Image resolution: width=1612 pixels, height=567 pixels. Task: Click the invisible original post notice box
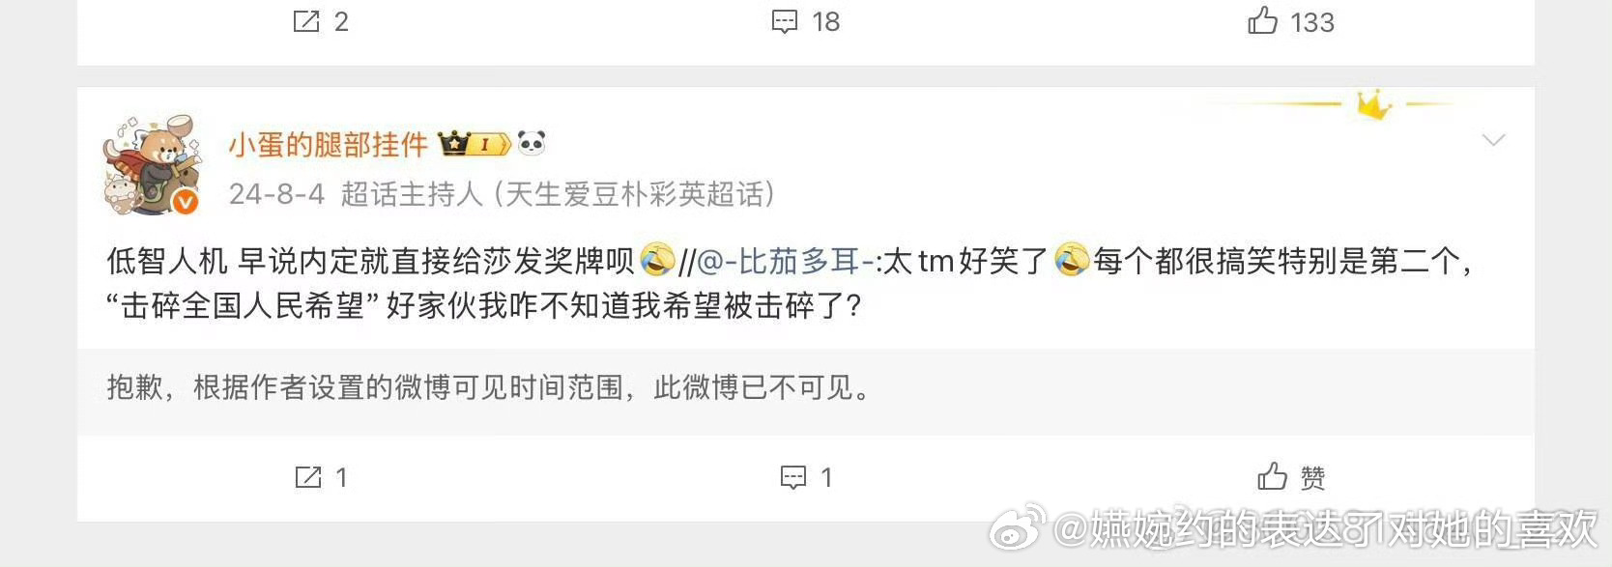coord(806,388)
